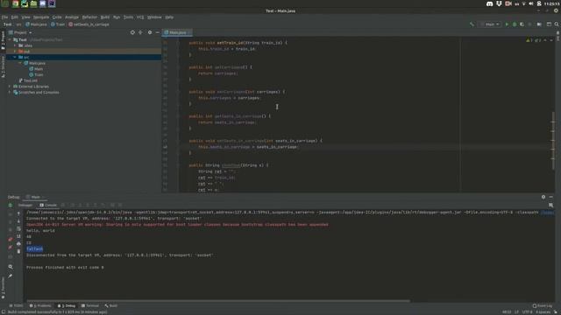Viewport: 561px width, 315px height.
Task: Click the locate-file target icon in Project panel
Action: 132,32
